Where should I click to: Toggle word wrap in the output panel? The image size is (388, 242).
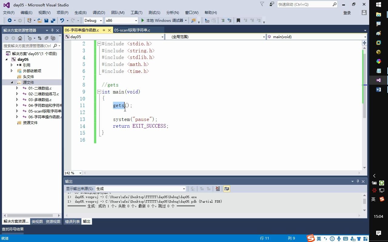(227, 189)
